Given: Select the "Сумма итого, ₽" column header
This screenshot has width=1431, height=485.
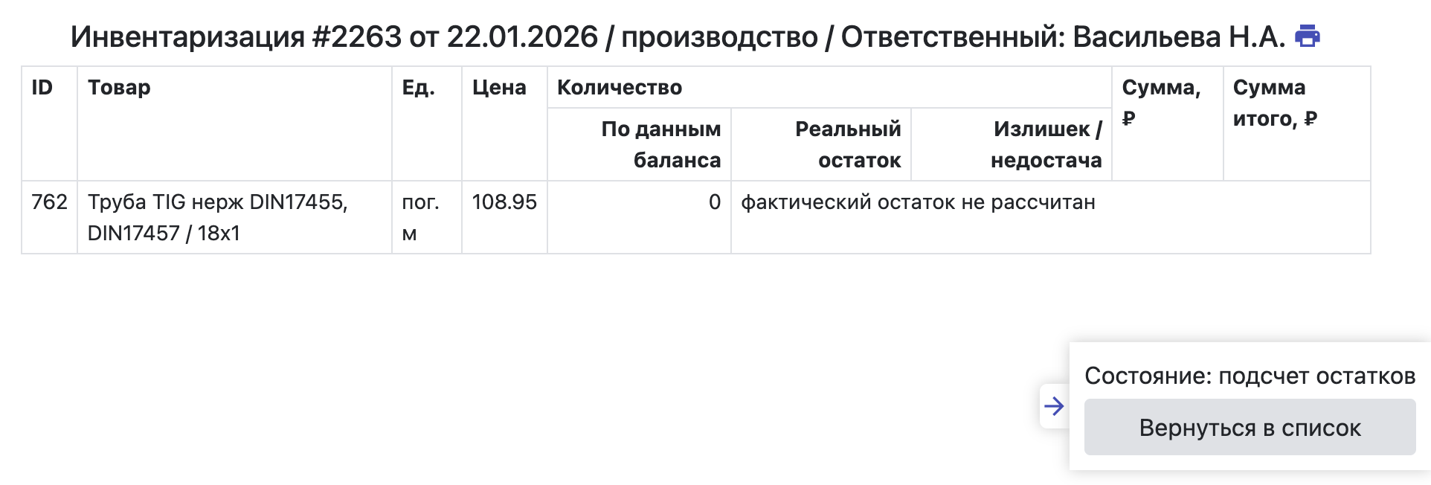Looking at the screenshot, I should click(1274, 103).
